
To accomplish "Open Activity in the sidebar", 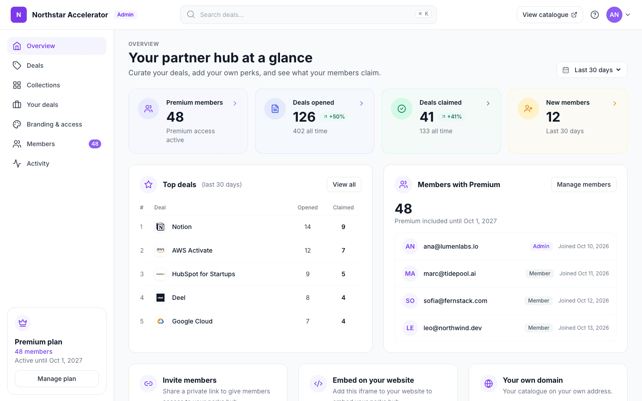I will 57,164.
